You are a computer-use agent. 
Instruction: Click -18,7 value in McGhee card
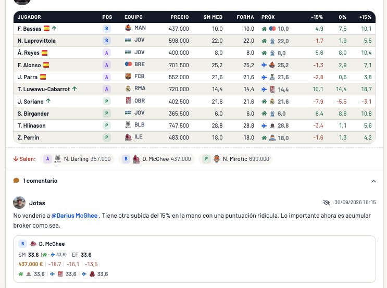[x=55, y=264]
